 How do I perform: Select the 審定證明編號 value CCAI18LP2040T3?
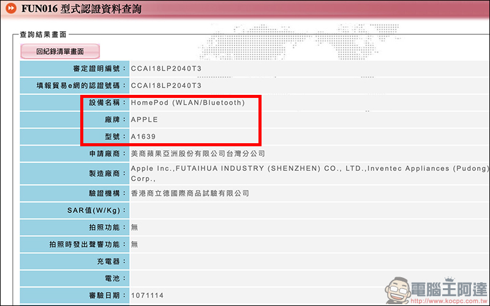(166, 69)
